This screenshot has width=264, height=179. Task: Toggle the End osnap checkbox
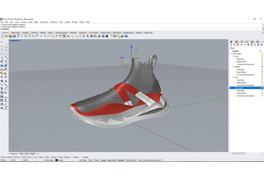click(1, 157)
